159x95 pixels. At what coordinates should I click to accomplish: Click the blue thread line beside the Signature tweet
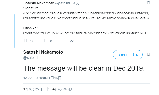coord(15,31)
